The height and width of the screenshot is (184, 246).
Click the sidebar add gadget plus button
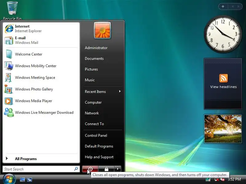coord(223,6)
